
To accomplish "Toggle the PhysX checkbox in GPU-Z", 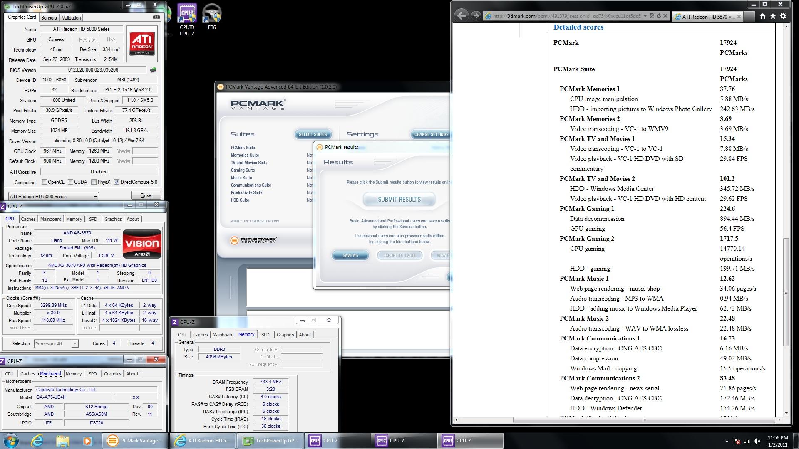I will pyautogui.click(x=94, y=182).
